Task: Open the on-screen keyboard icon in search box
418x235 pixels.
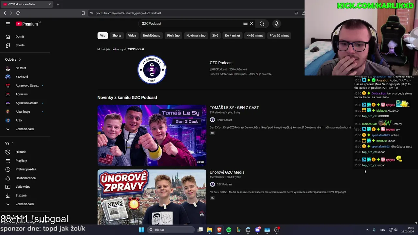Action: coord(245,23)
